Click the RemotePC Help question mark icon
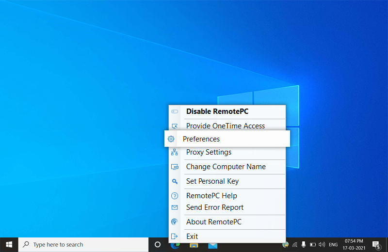Viewport: 388px width, 252px height. tap(175, 196)
